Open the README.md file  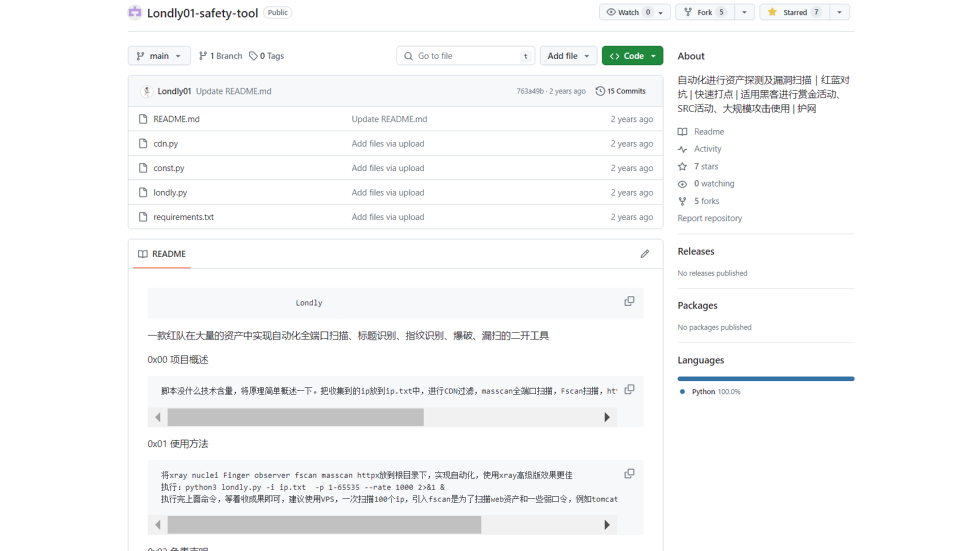(x=176, y=119)
